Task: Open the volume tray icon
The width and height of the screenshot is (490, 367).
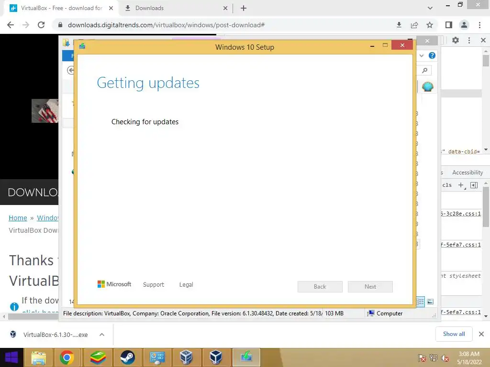Action: pos(445,358)
